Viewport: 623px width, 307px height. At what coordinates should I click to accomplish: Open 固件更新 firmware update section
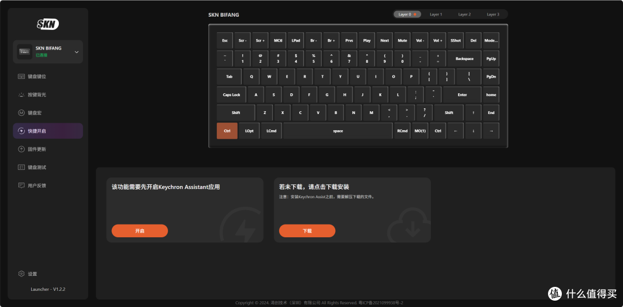pyautogui.click(x=48, y=149)
